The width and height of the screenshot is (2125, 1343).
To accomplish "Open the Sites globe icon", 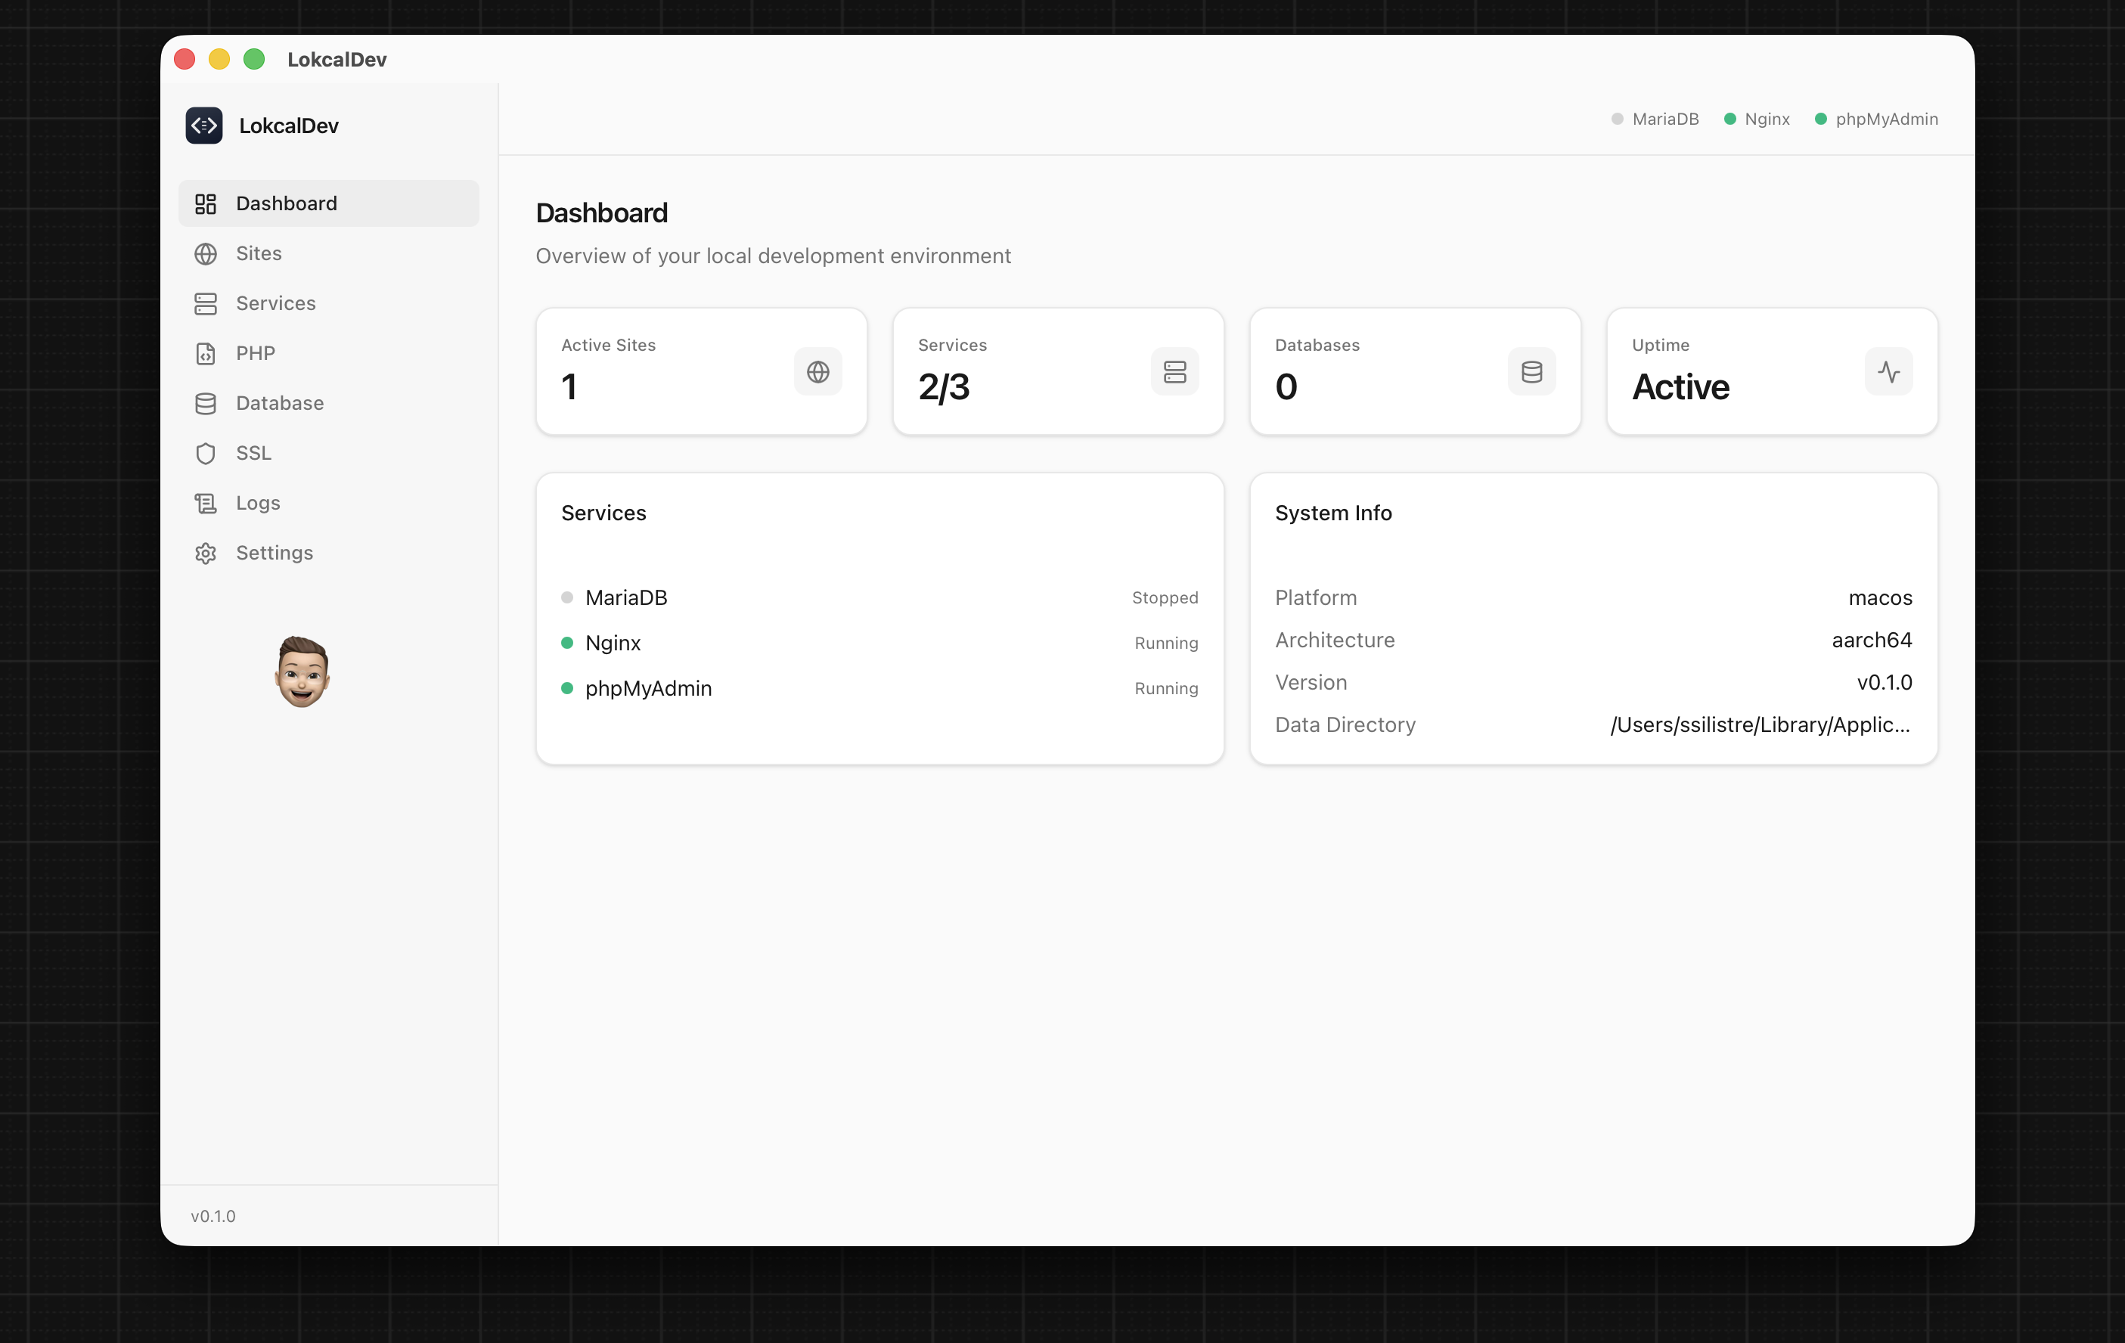I will 206,253.
